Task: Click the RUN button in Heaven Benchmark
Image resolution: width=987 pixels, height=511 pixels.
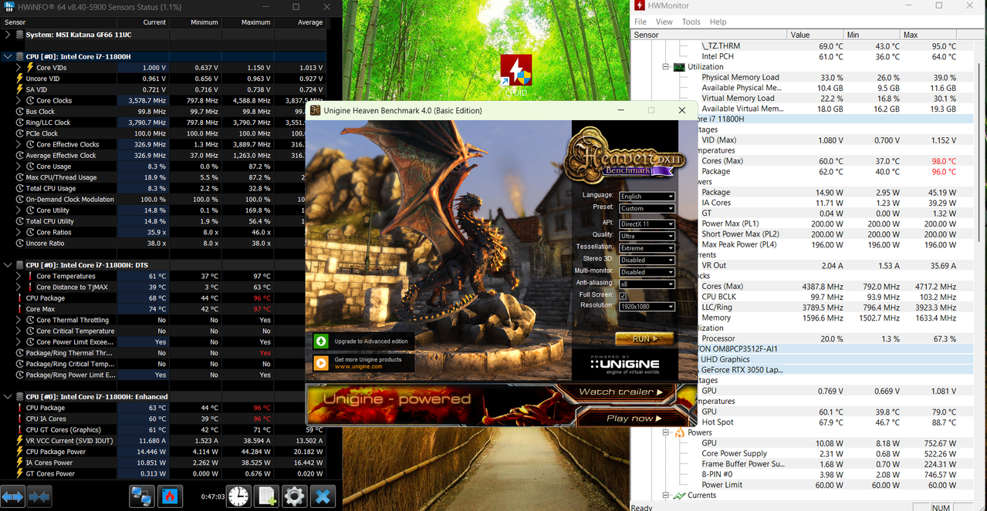Action: point(644,338)
